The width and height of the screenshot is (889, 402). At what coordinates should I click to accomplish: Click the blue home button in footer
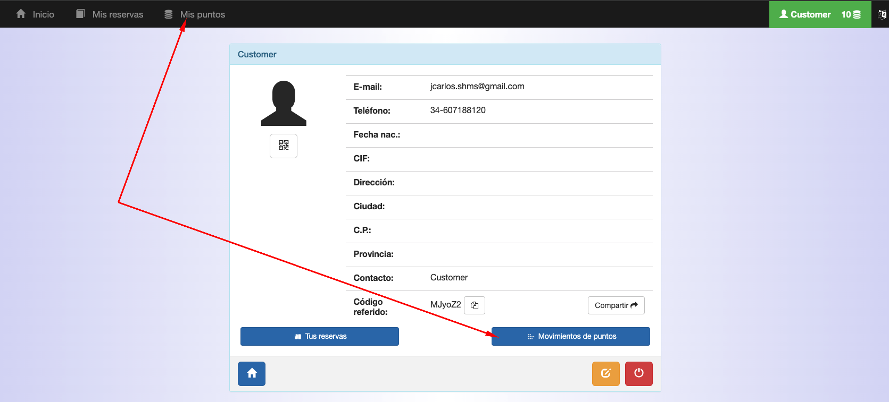point(252,373)
